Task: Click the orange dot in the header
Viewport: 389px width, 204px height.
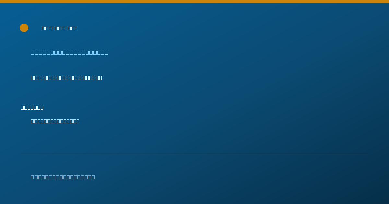Action: click(24, 28)
